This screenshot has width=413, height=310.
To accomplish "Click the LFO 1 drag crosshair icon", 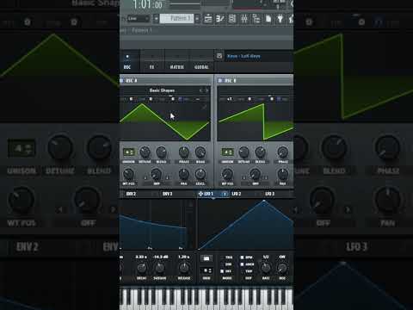I will pyautogui.click(x=200, y=194).
